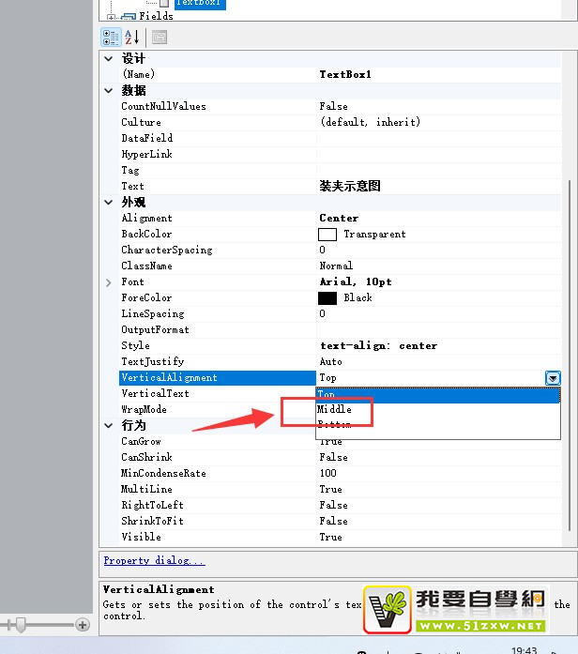Select the MultiLine property value
Image resolution: width=578 pixels, height=654 pixels.
point(432,490)
